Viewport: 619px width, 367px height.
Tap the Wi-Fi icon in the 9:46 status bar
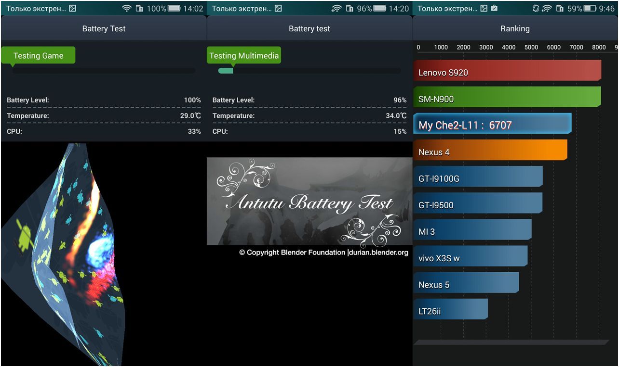[547, 9]
